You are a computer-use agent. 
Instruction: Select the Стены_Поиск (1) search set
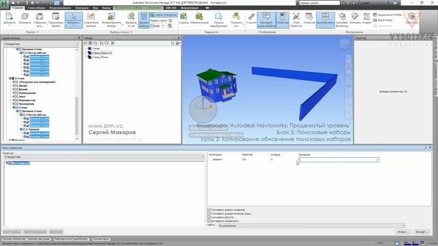(102, 53)
